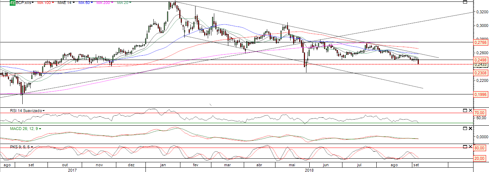Click the 0,2308 support level label
The height and width of the screenshot is (172, 489).
tap(480, 73)
